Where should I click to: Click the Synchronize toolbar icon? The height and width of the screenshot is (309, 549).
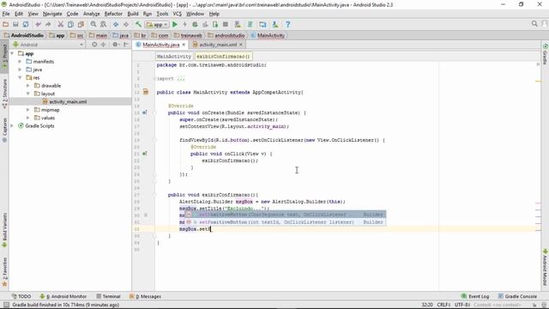click(x=26, y=24)
